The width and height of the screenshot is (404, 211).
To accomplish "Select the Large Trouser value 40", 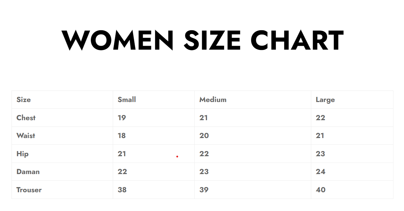I will pos(321,190).
